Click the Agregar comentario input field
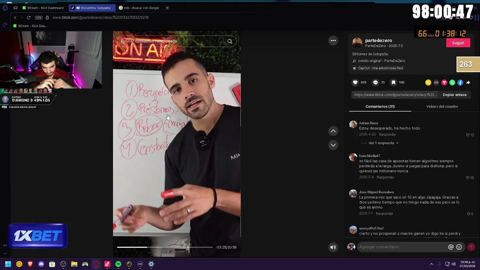 (401, 247)
